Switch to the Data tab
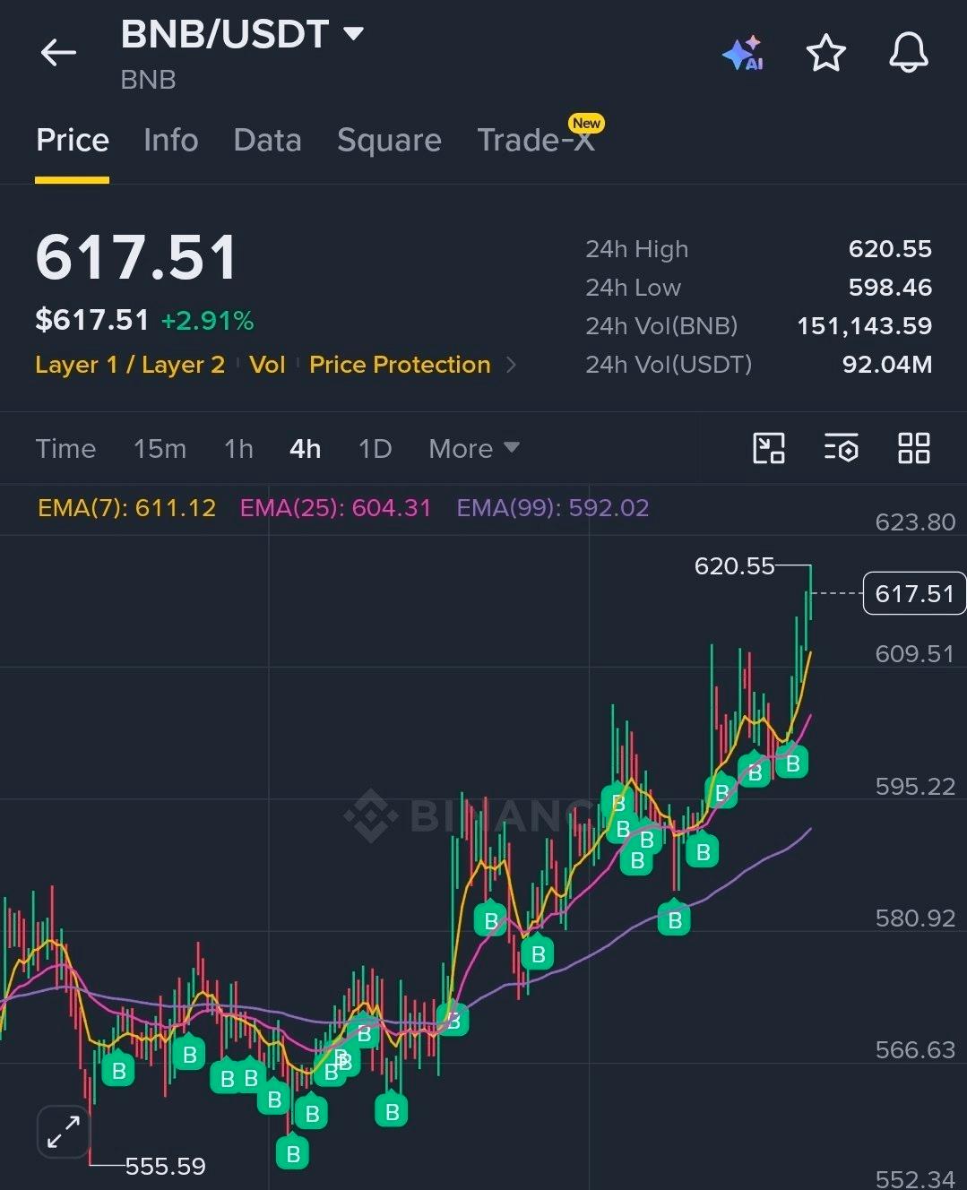This screenshot has height=1190, width=967. coord(267,141)
